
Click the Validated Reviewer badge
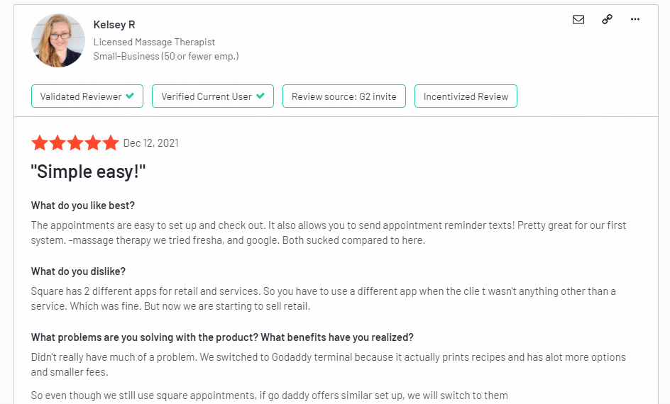(x=87, y=96)
